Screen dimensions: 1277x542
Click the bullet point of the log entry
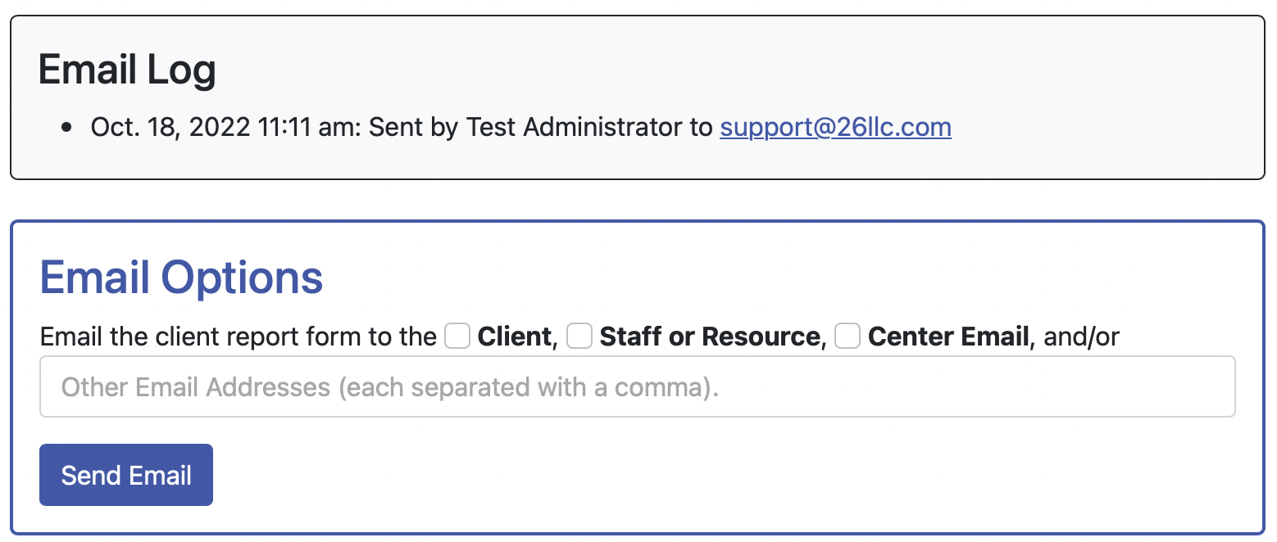[x=67, y=129]
